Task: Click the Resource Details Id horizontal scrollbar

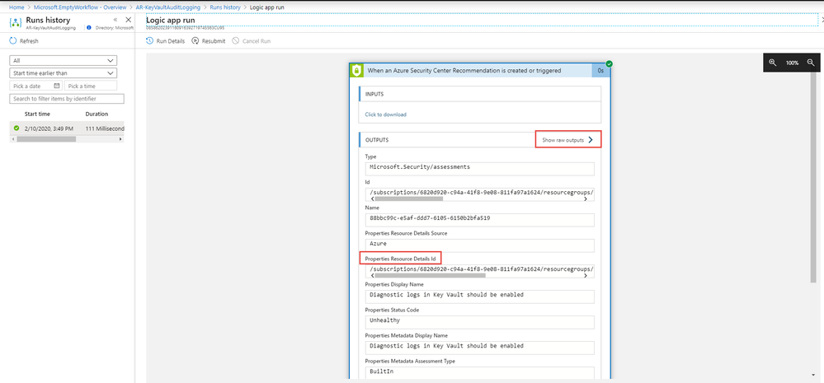Action: [x=430, y=275]
